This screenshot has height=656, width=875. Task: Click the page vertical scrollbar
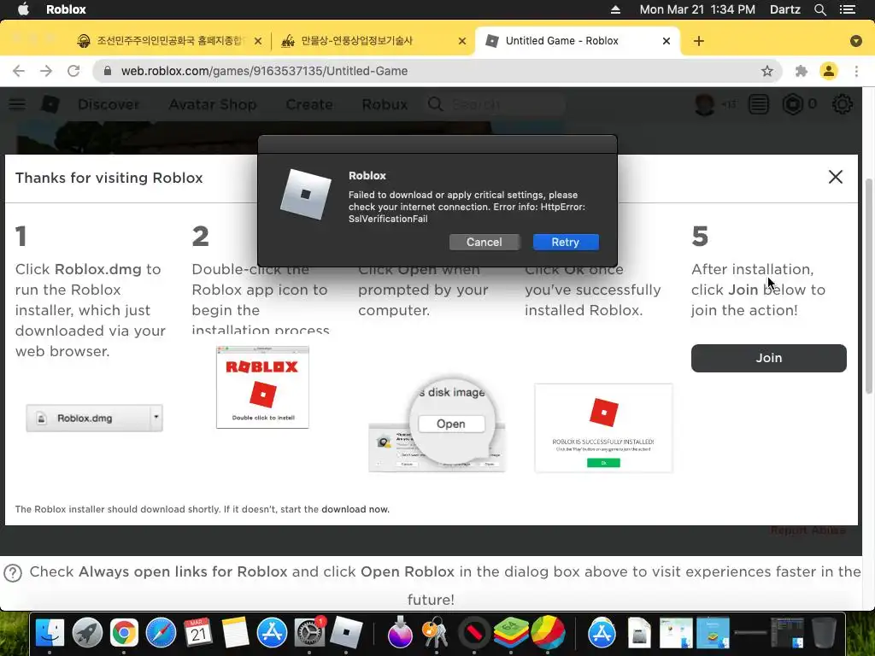tap(868, 287)
